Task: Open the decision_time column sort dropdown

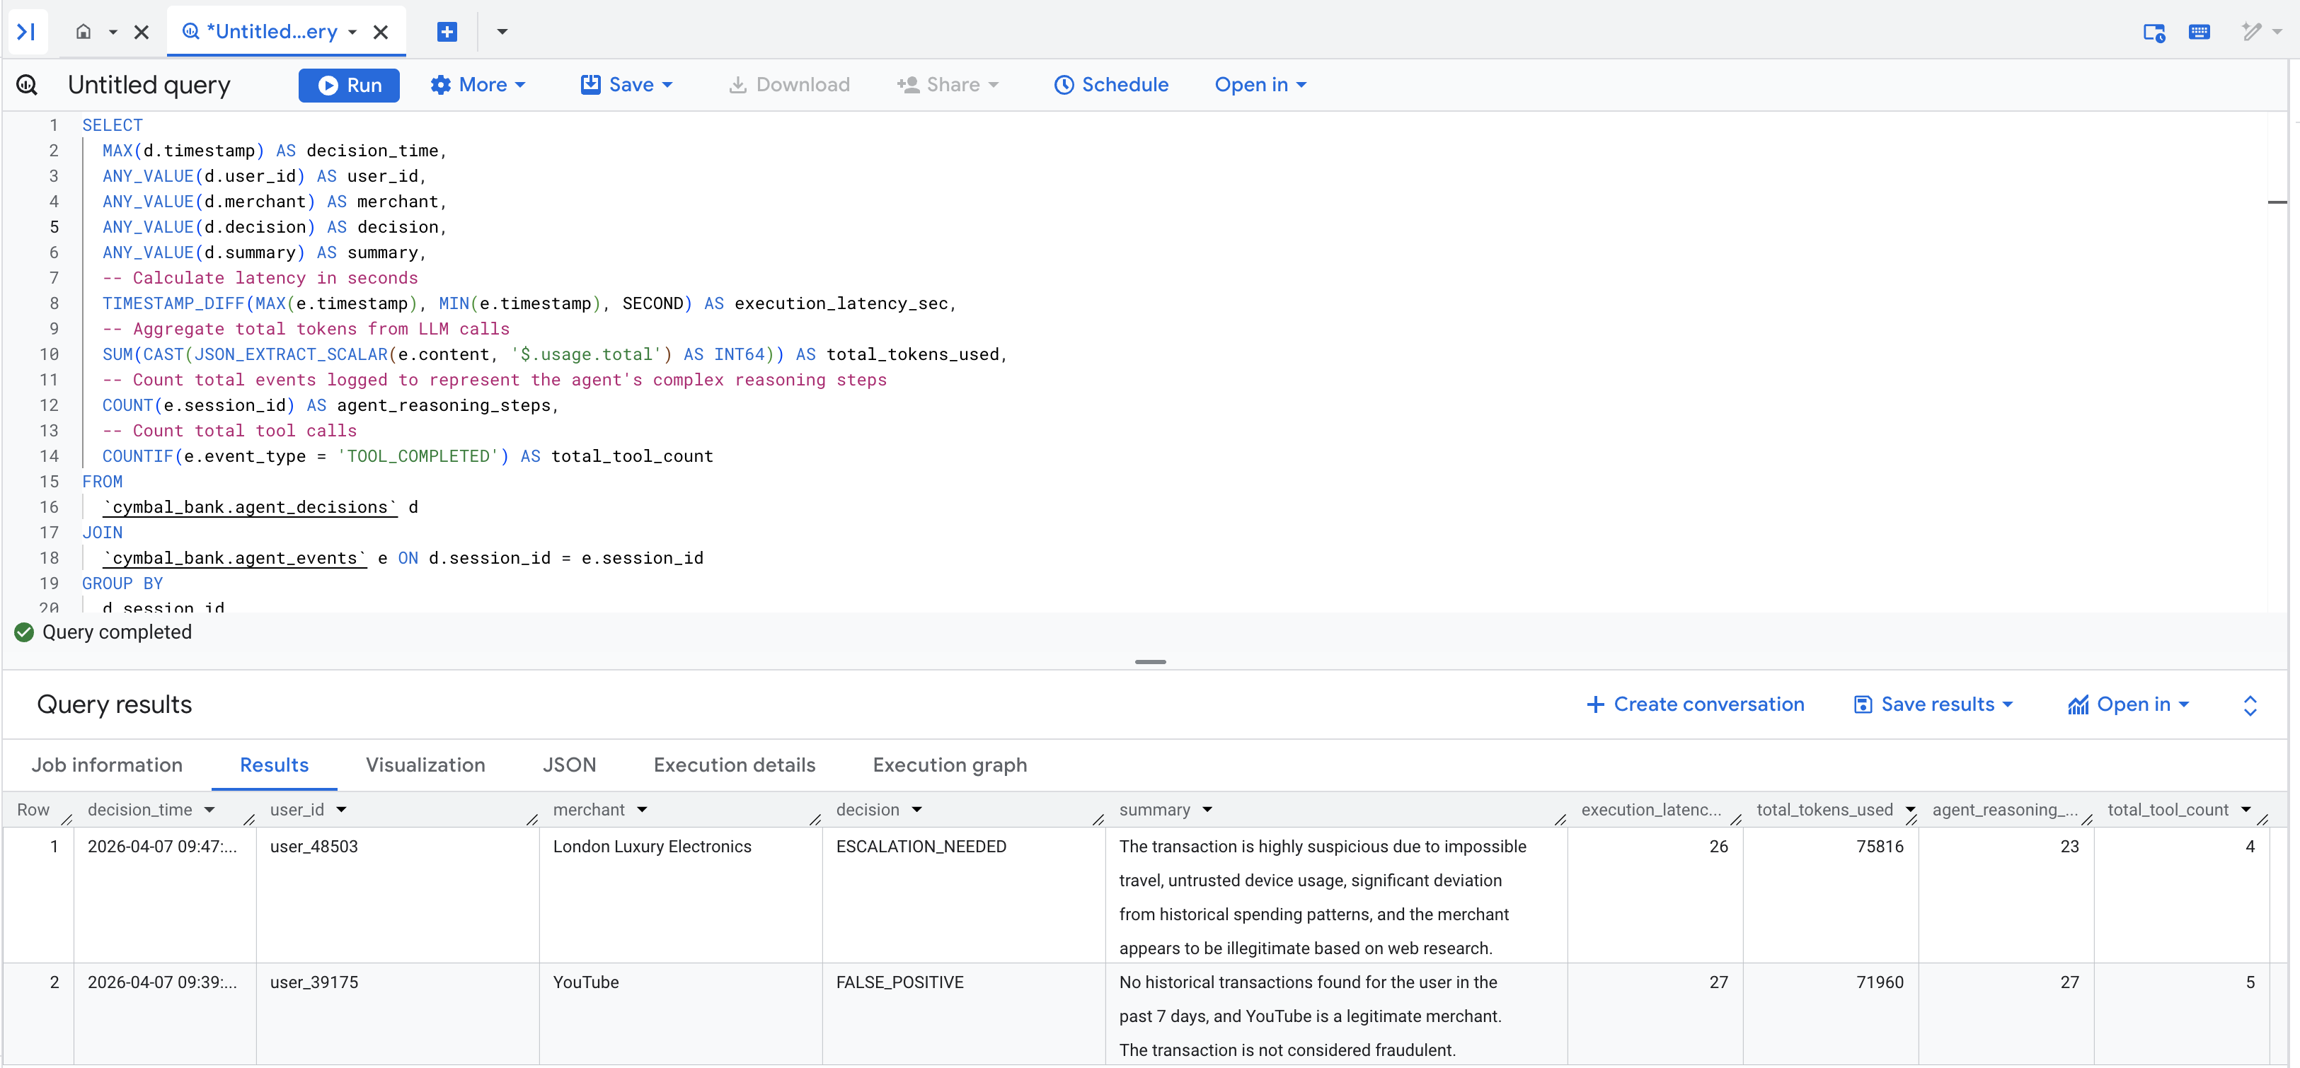Action: pyautogui.click(x=211, y=810)
